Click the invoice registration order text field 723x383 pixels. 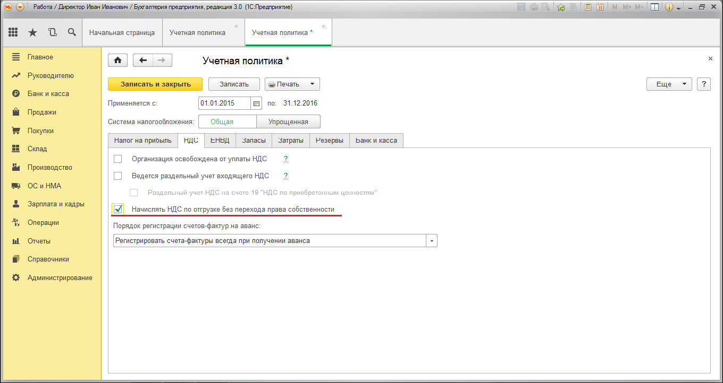pyautogui.click(x=270, y=241)
